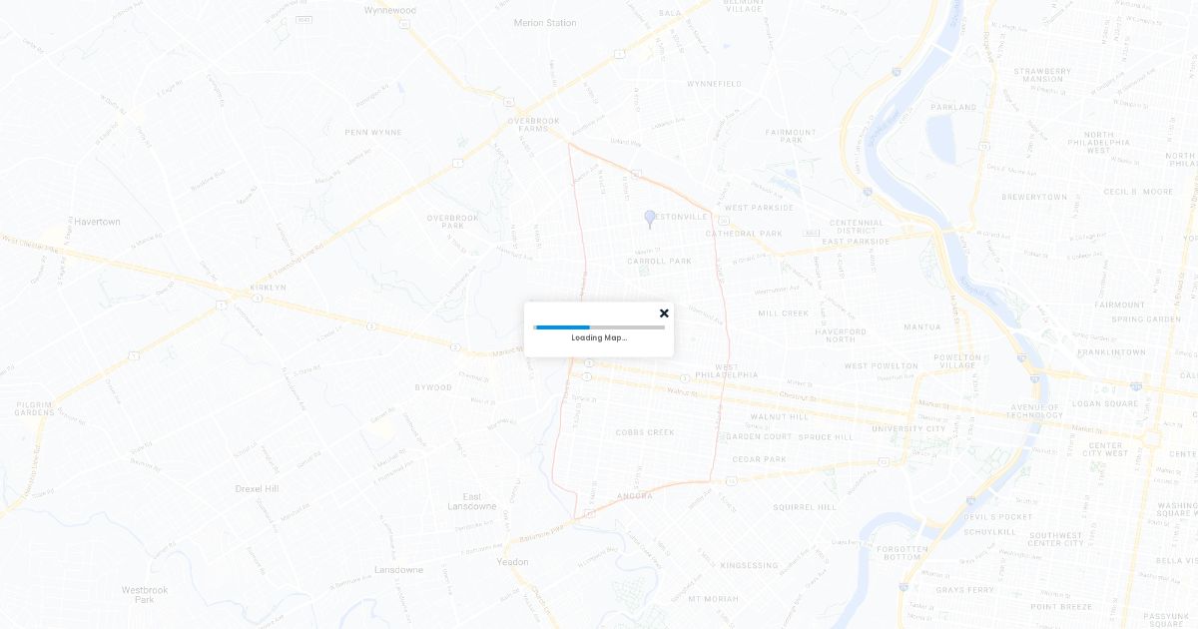Click the 'Squirrel Hill' map label
The width and height of the screenshot is (1198, 629).
(805, 507)
